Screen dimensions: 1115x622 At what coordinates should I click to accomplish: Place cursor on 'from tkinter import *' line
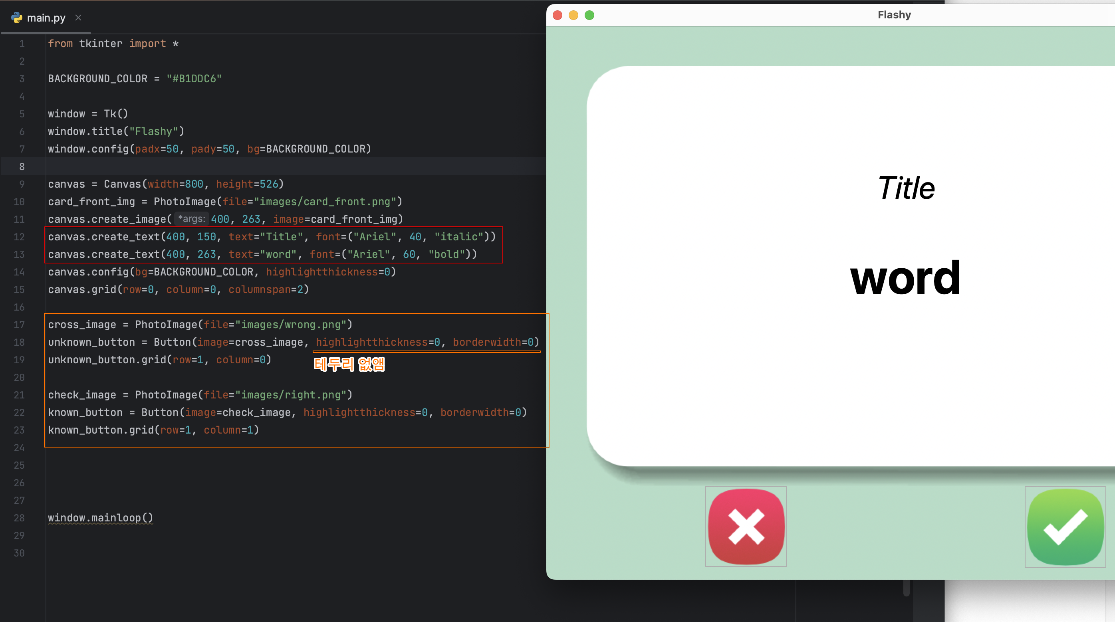click(x=113, y=44)
